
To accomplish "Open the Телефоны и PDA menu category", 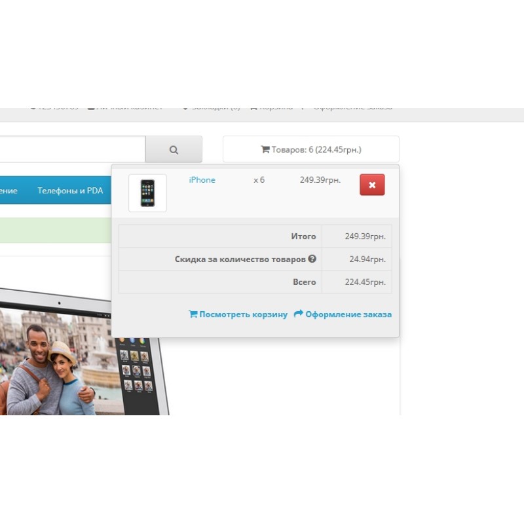I will click(70, 191).
